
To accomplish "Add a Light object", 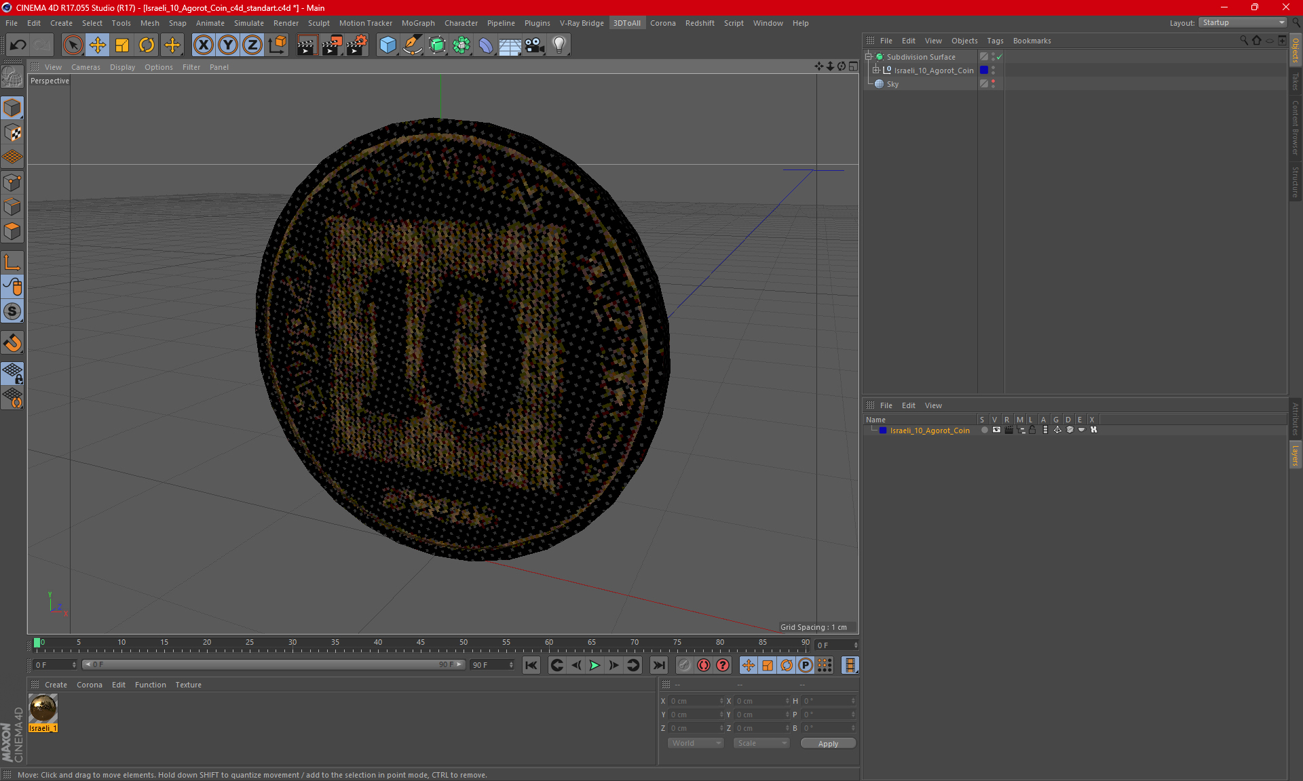I will pyautogui.click(x=559, y=45).
